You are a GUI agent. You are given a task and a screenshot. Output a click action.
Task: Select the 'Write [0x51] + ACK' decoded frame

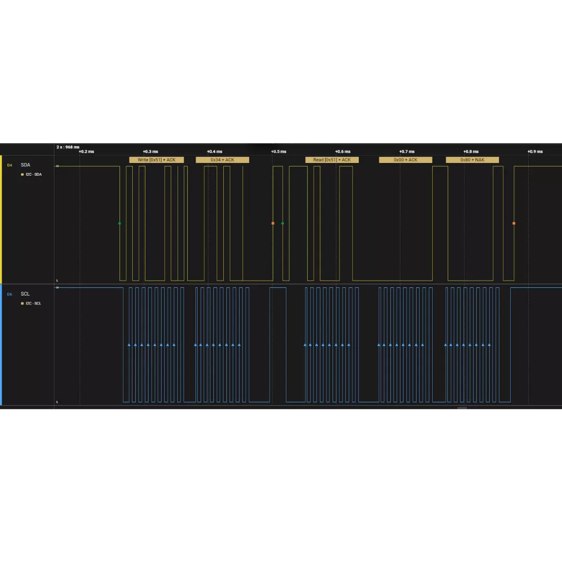[156, 160]
